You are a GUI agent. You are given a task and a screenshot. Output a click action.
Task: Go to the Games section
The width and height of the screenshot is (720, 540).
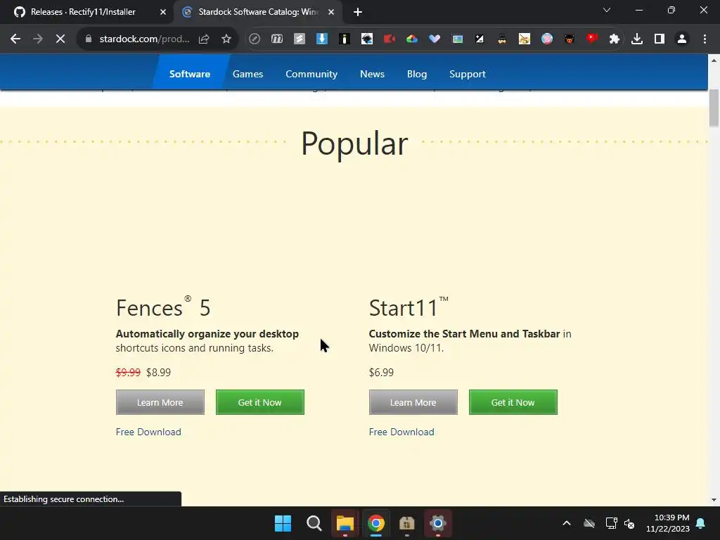click(x=247, y=74)
